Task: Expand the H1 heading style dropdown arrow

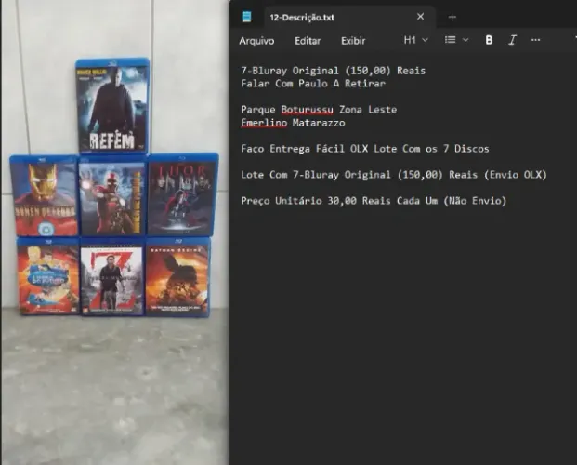Action: tap(425, 40)
